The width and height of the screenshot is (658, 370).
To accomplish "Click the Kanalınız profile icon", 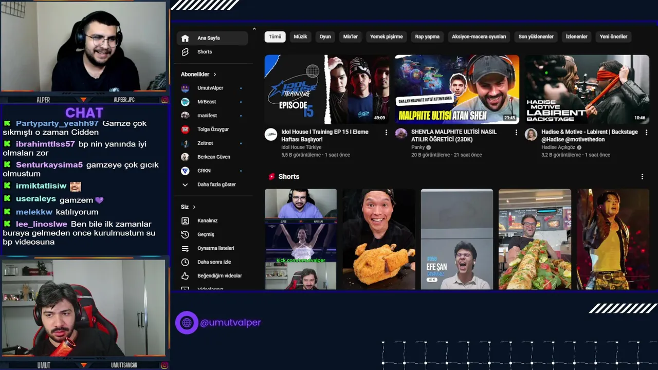I will pyautogui.click(x=185, y=220).
